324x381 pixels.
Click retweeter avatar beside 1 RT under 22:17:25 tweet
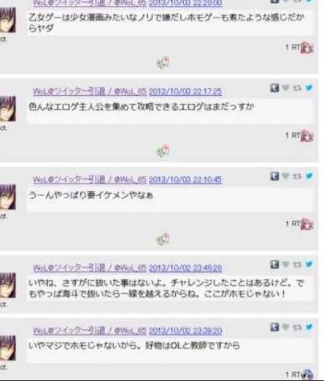[307, 136]
